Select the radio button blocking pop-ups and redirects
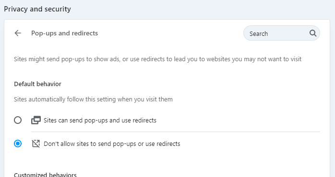 pos(18,144)
